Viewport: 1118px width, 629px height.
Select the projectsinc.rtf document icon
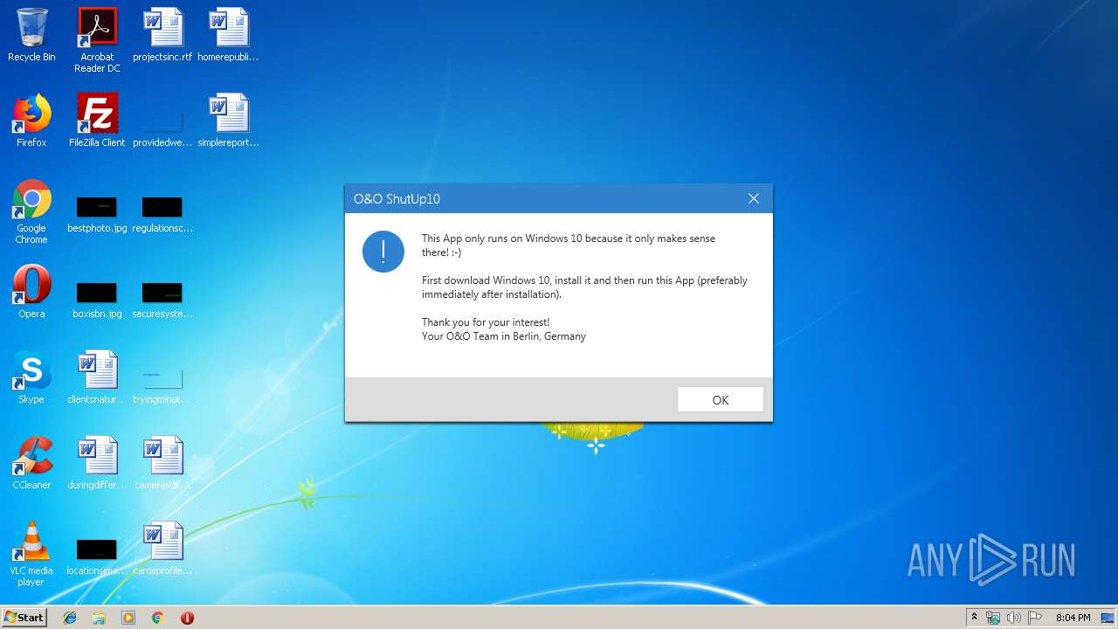pos(162,35)
